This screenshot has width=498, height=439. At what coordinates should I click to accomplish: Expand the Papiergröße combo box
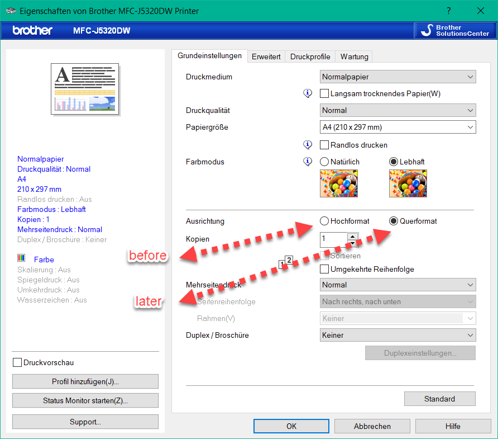(x=398, y=128)
